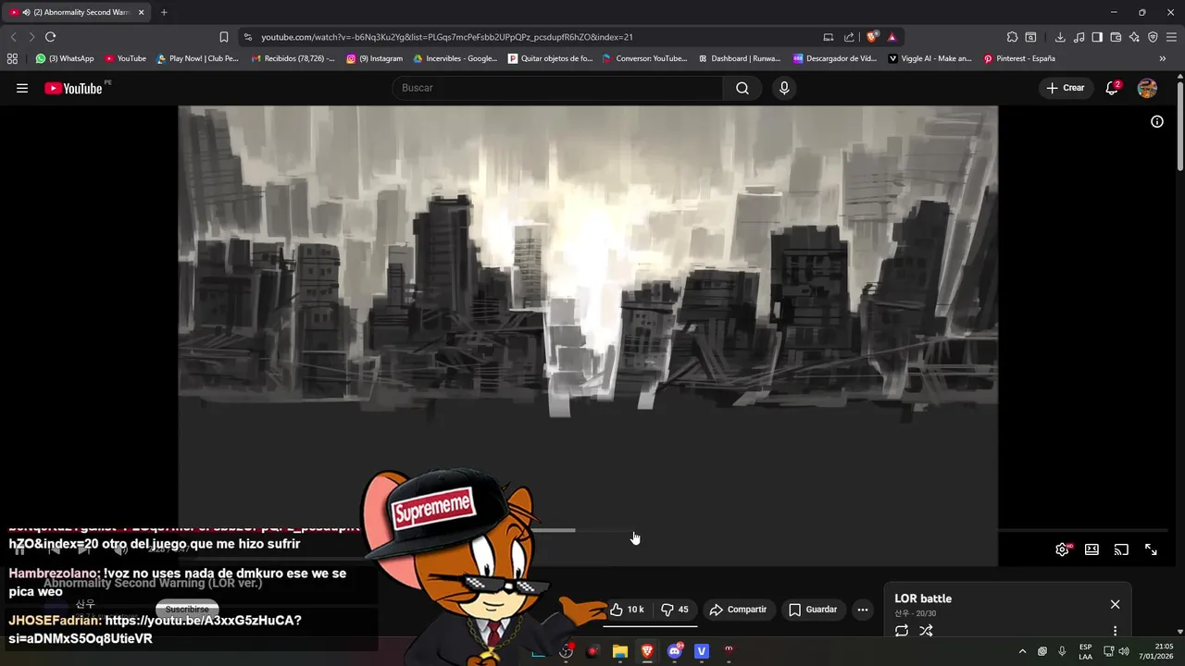Open the LOR battle playlist title
The height and width of the screenshot is (666, 1185).
click(x=923, y=598)
